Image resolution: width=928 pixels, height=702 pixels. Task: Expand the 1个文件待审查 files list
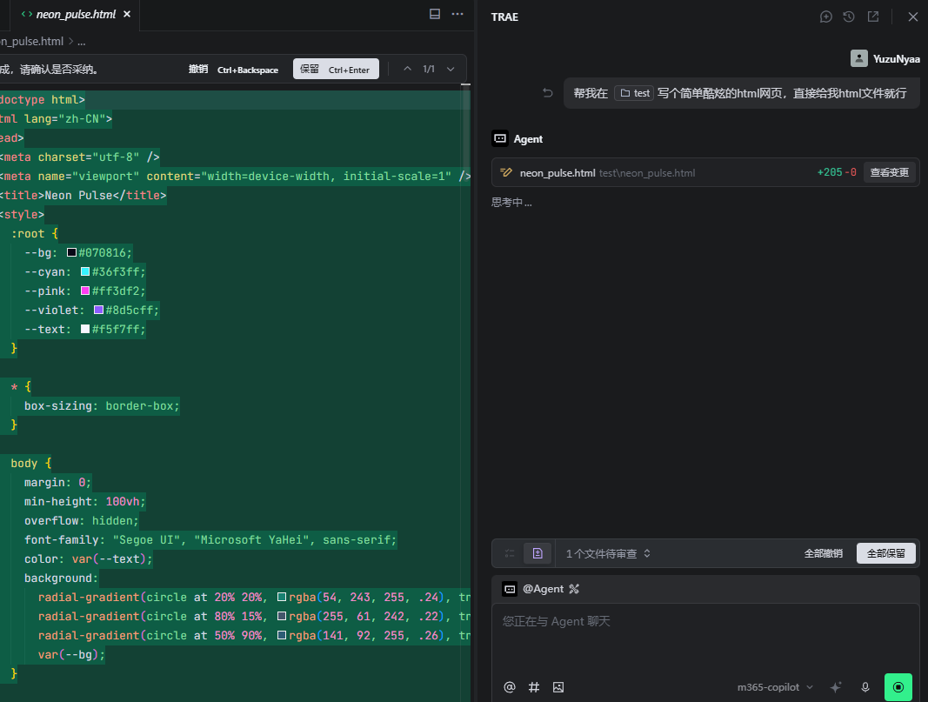[x=608, y=553]
